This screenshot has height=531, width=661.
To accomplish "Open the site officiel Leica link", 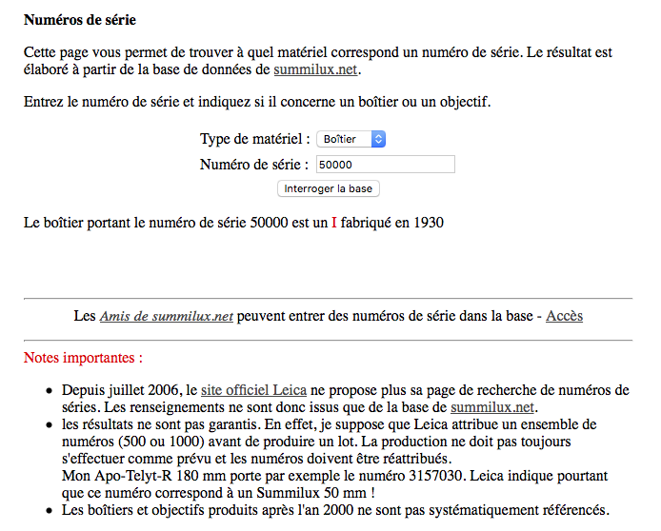I will pos(253,390).
